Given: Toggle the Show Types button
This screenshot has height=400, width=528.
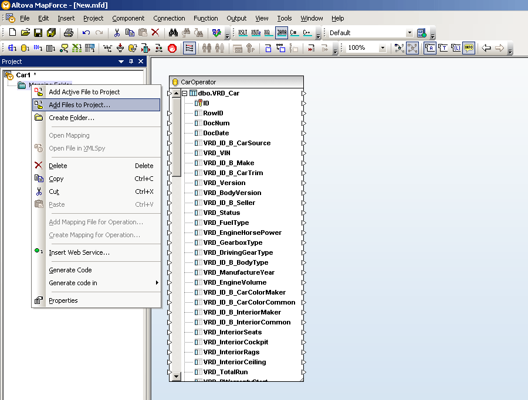Looking at the screenshot, I should [x=443, y=48].
